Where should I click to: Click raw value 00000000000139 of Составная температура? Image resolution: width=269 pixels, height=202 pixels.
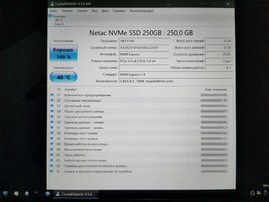click(x=214, y=100)
